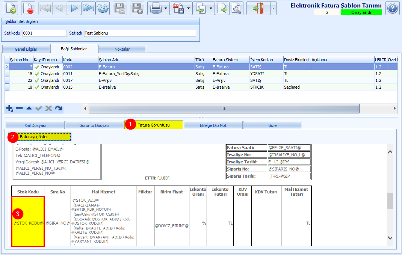Open help with the blue question mark icon
This screenshot has height=255, width=402.
pos(393,8)
